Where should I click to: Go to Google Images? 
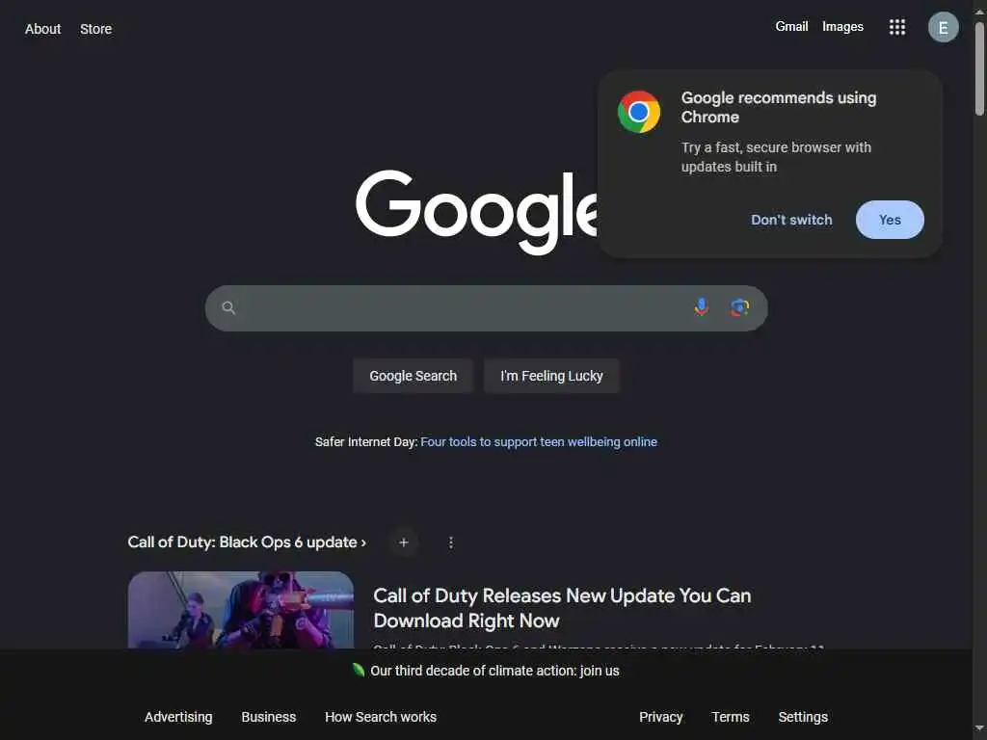842,26
